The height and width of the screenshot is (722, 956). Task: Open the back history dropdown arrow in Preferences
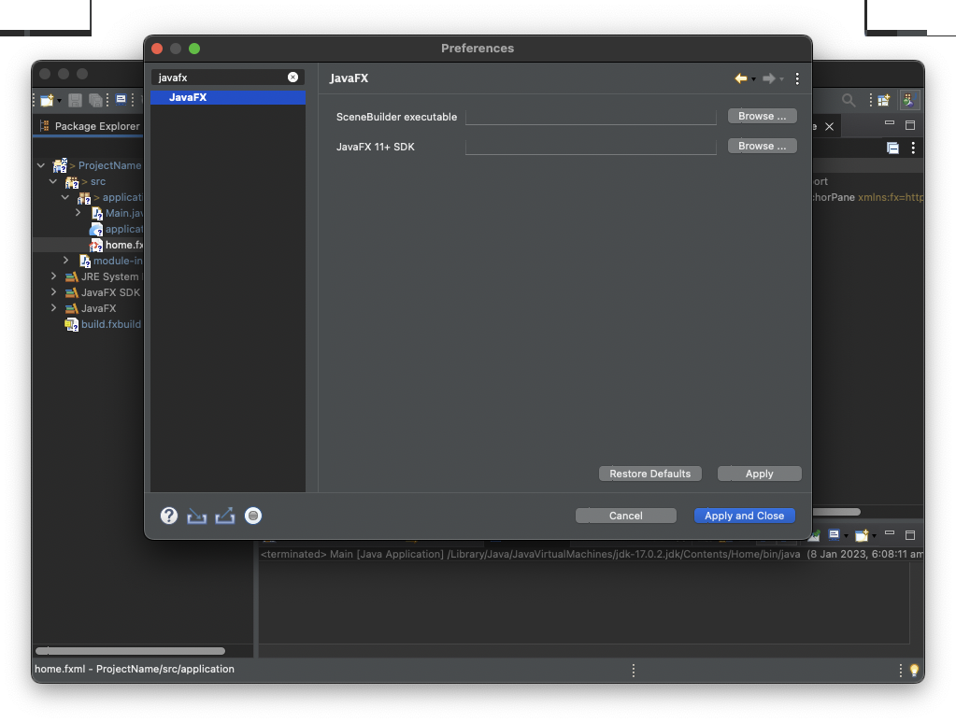click(x=753, y=79)
